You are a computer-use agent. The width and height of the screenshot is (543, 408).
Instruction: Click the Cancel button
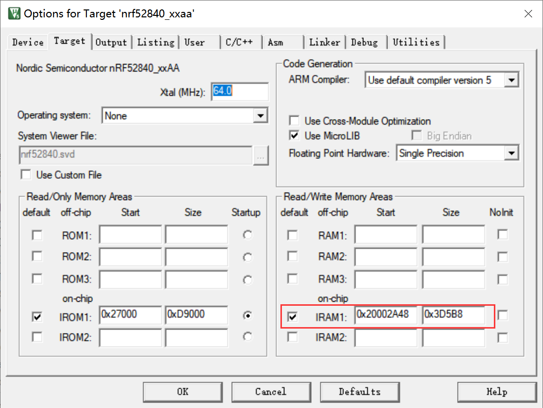click(x=271, y=392)
